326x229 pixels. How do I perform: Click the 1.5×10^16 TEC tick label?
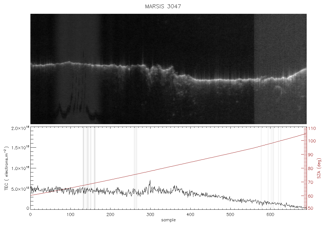(20, 148)
